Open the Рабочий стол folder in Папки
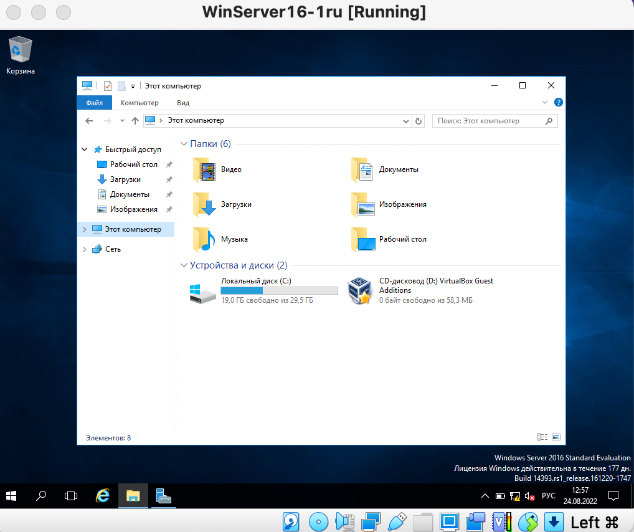Screen dimensions: 634x532 (389, 239)
